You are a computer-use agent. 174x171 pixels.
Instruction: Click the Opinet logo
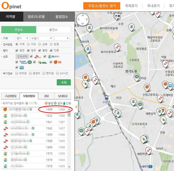(x=11, y=6)
